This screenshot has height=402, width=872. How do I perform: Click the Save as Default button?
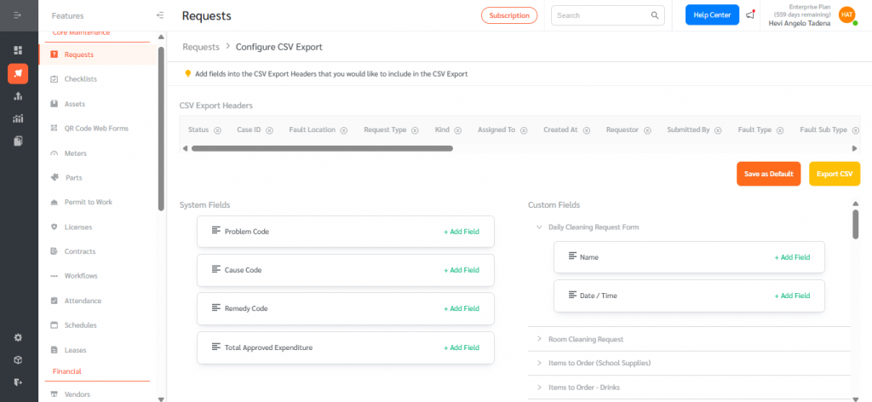coord(768,174)
